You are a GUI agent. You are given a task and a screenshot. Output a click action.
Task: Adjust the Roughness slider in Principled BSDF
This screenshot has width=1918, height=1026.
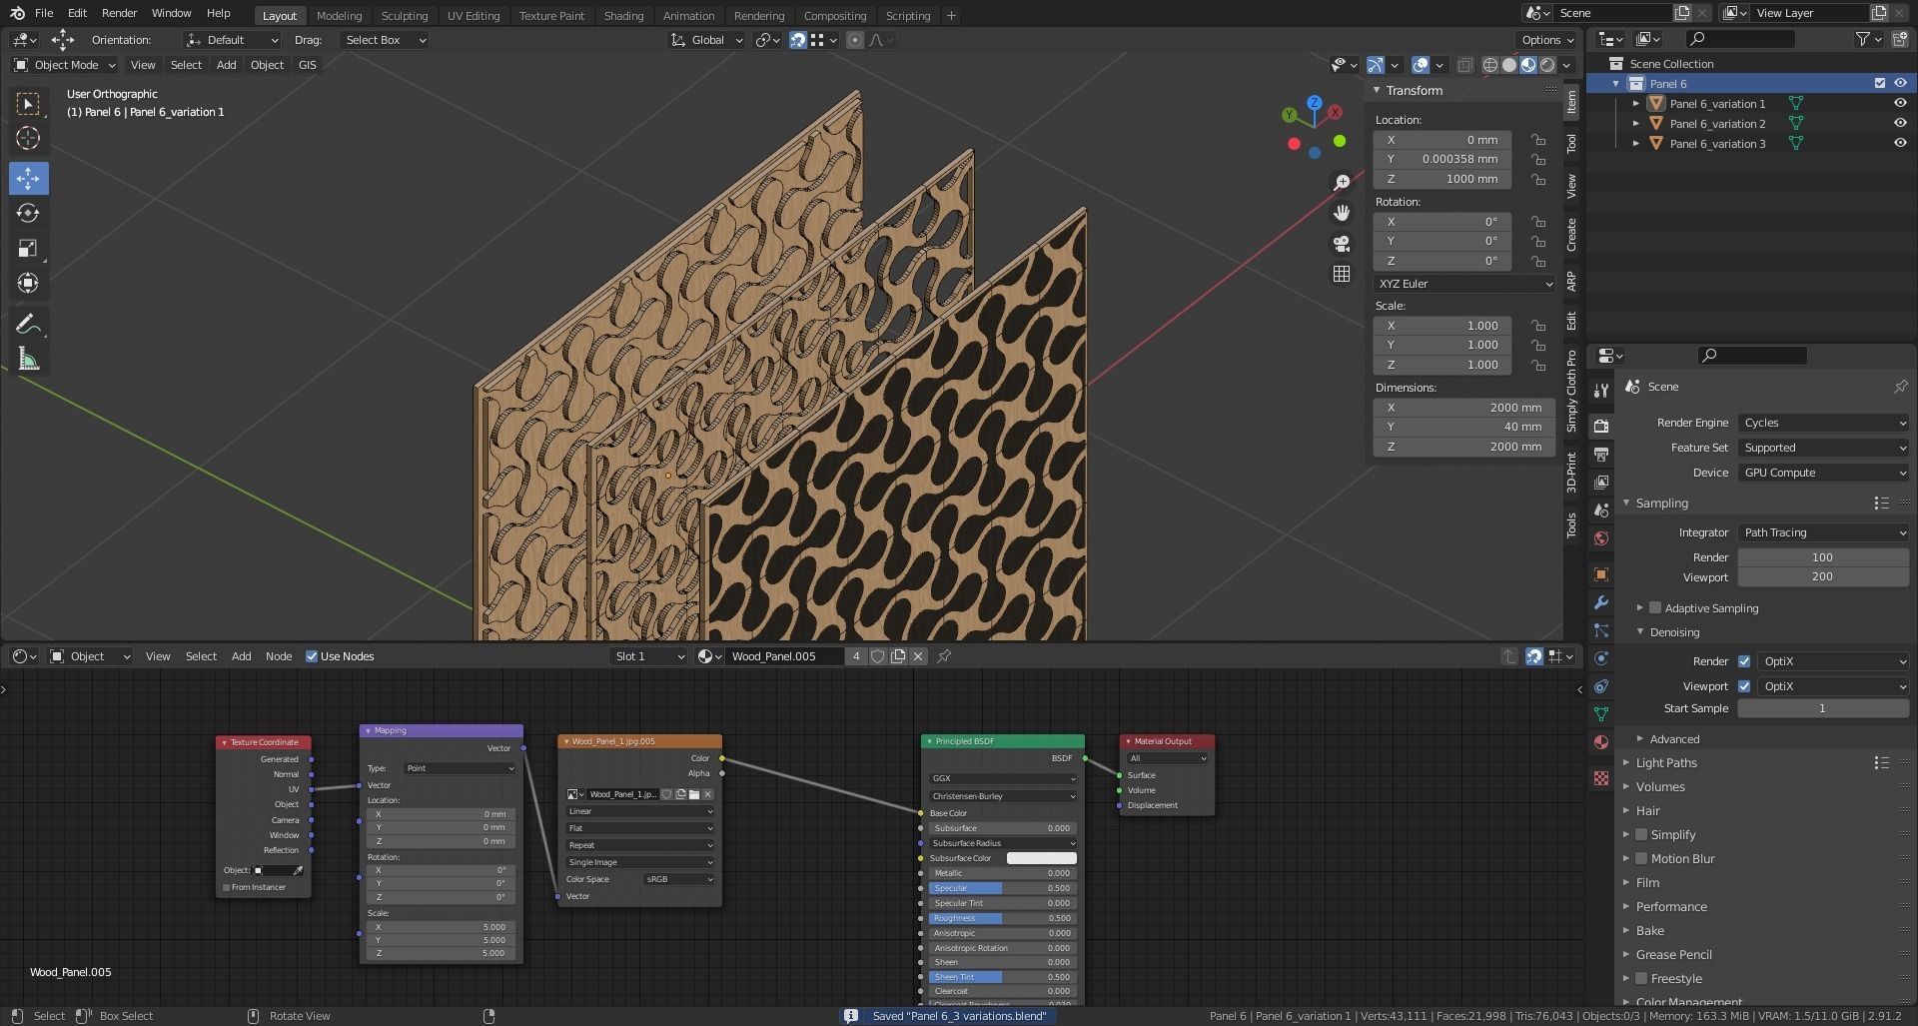1002,918
